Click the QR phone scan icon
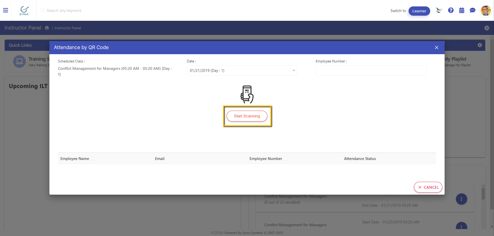This screenshot has width=494, height=236. [x=247, y=94]
